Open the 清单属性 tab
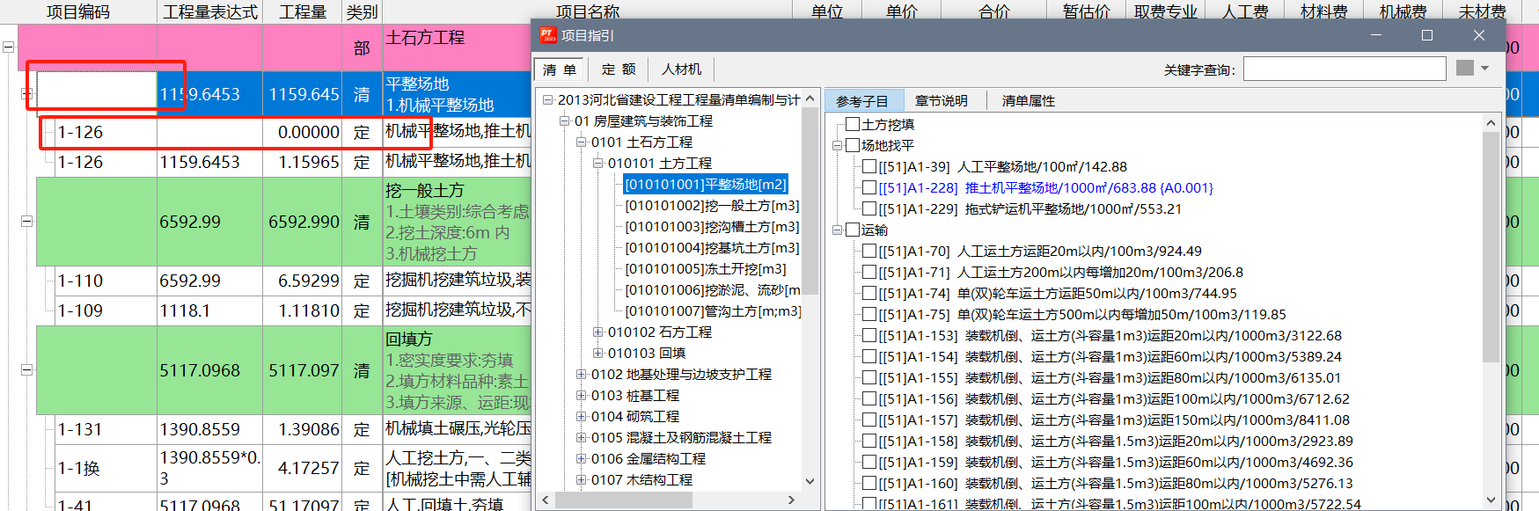1539x511 pixels. [1028, 101]
